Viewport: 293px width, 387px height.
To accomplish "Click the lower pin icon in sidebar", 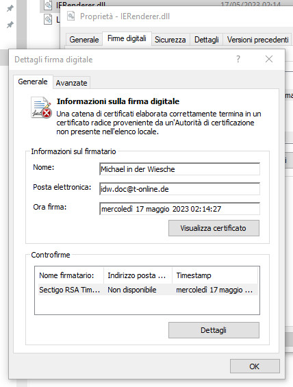I will [x=10, y=25].
